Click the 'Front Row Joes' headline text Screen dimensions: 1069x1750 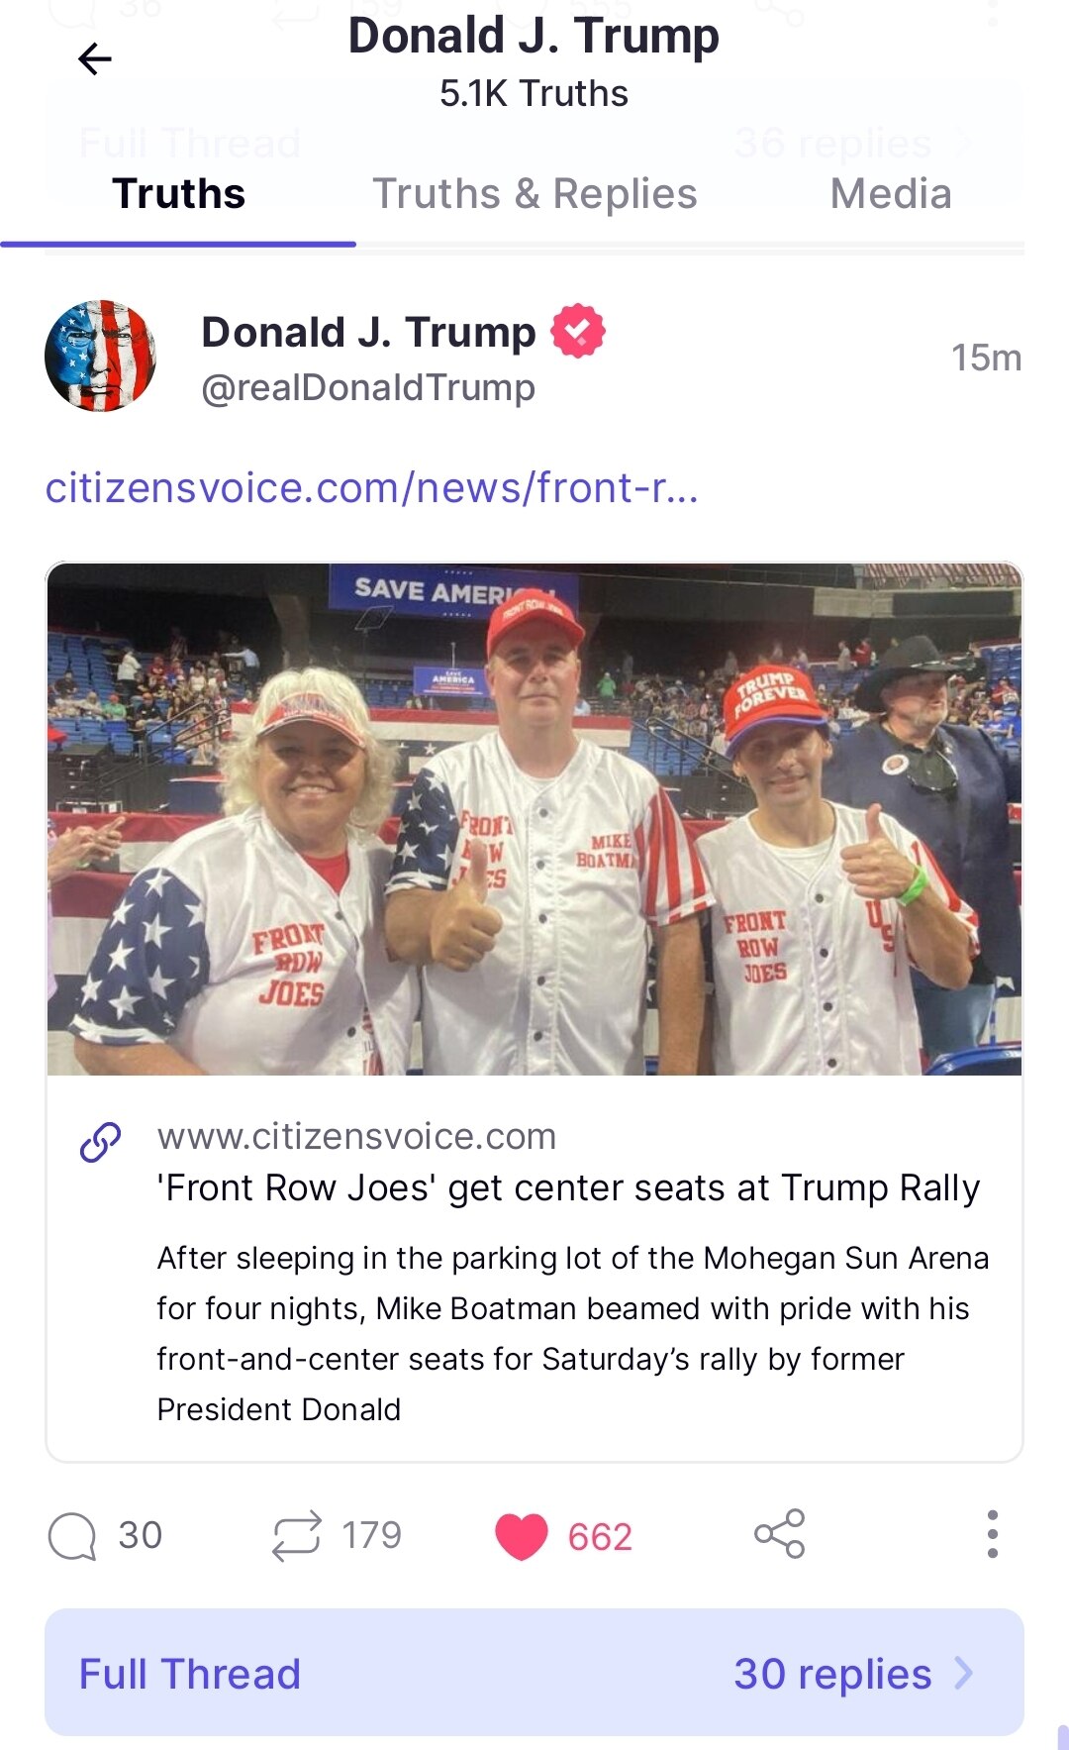pos(568,1188)
